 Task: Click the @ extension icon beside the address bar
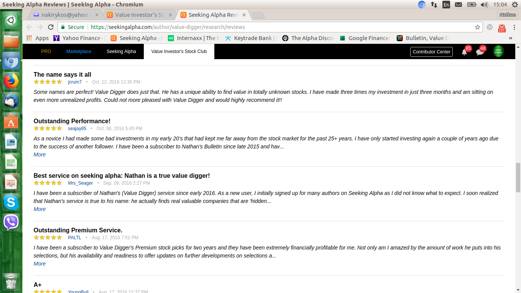click(490, 27)
